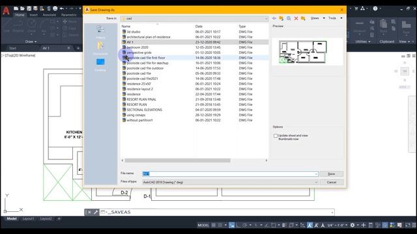Screen dimensions: 417x234
Task: Click the Up one level folder icon
Action: pos(281,18)
